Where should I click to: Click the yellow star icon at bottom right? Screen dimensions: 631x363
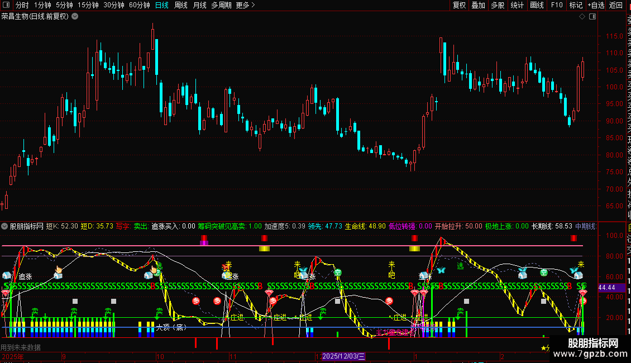(x=544, y=348)
